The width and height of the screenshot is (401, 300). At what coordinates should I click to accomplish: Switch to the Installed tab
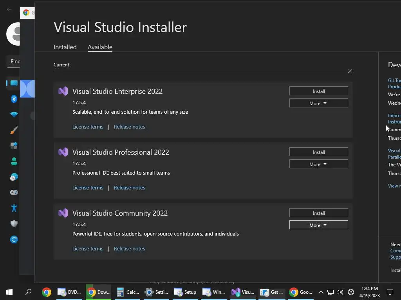pos(65,47)
